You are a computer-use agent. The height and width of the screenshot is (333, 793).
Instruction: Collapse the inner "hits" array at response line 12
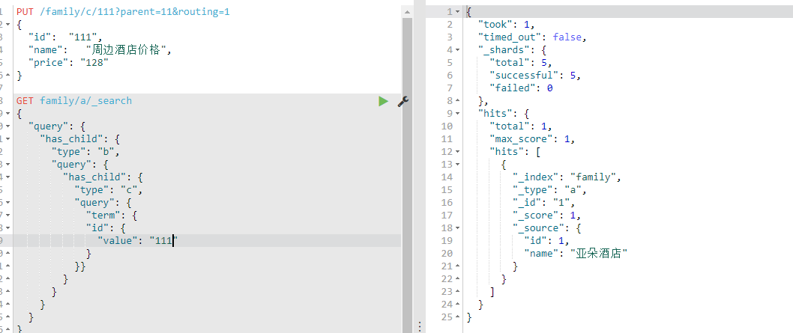click(x=458, y=152)
